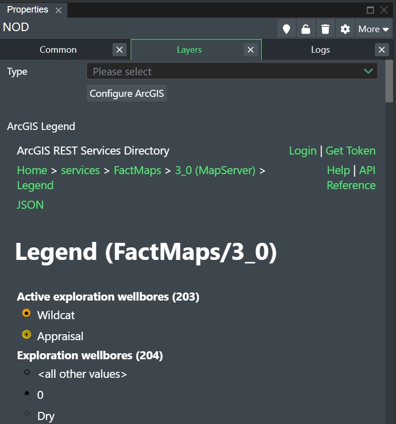This screenshot has width=396, height=424.
Task: Click the '<all other values>' legend symbol
Action: coord(27,372)
